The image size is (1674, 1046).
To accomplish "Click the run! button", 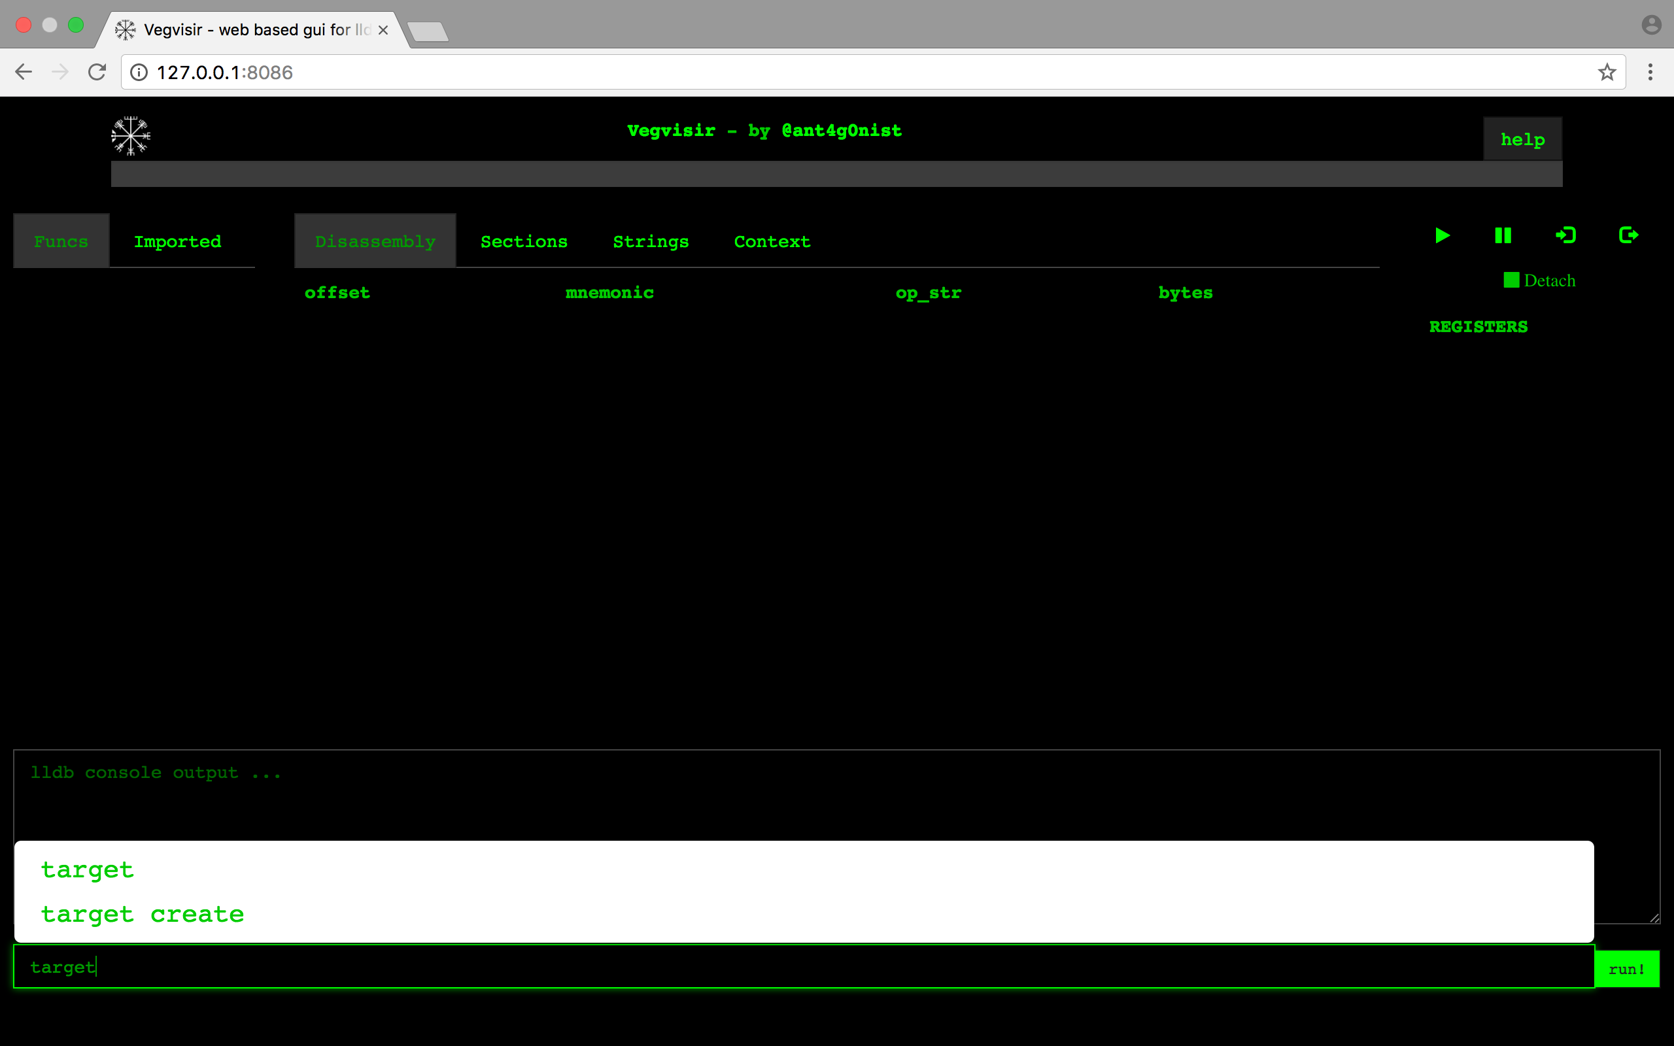I will (1626, 968).
